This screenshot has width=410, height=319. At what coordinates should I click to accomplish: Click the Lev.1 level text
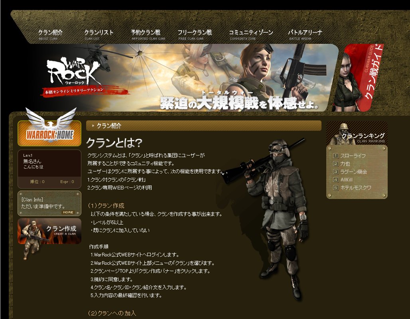click(28, 156)
